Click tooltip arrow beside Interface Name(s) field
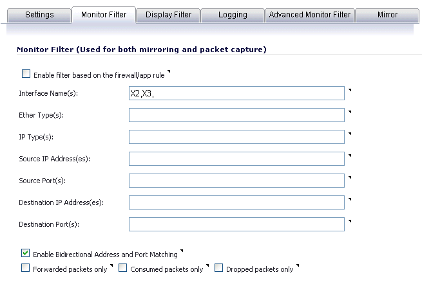 coord(349,89)
